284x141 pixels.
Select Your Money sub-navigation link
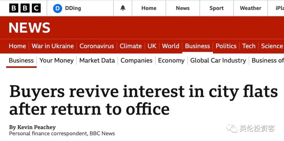pyautogui.click(x=57, y=60)
